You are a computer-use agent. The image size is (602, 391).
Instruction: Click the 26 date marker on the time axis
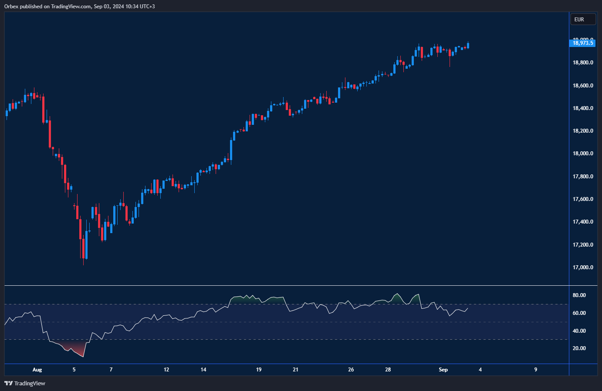click(x=351, y=370)
